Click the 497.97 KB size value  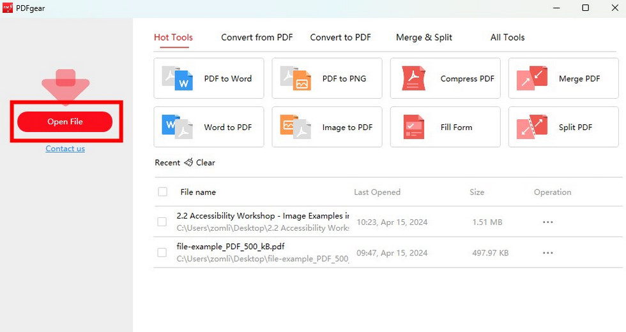coord(491,253)
